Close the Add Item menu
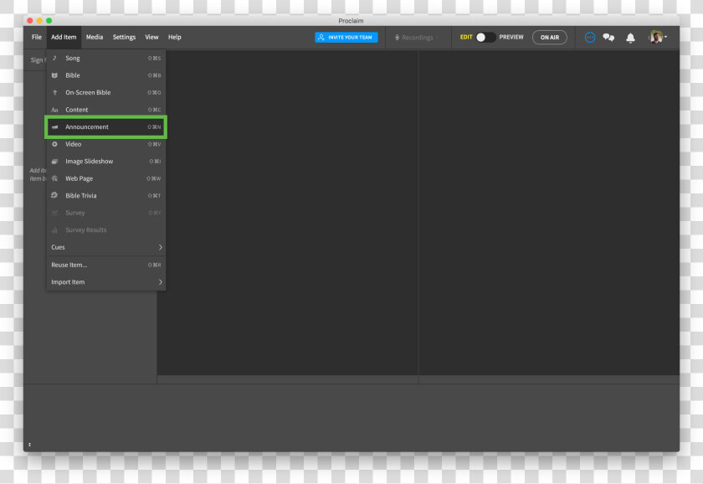The height and width of the screenshot is (484, 703). point(64,37)
